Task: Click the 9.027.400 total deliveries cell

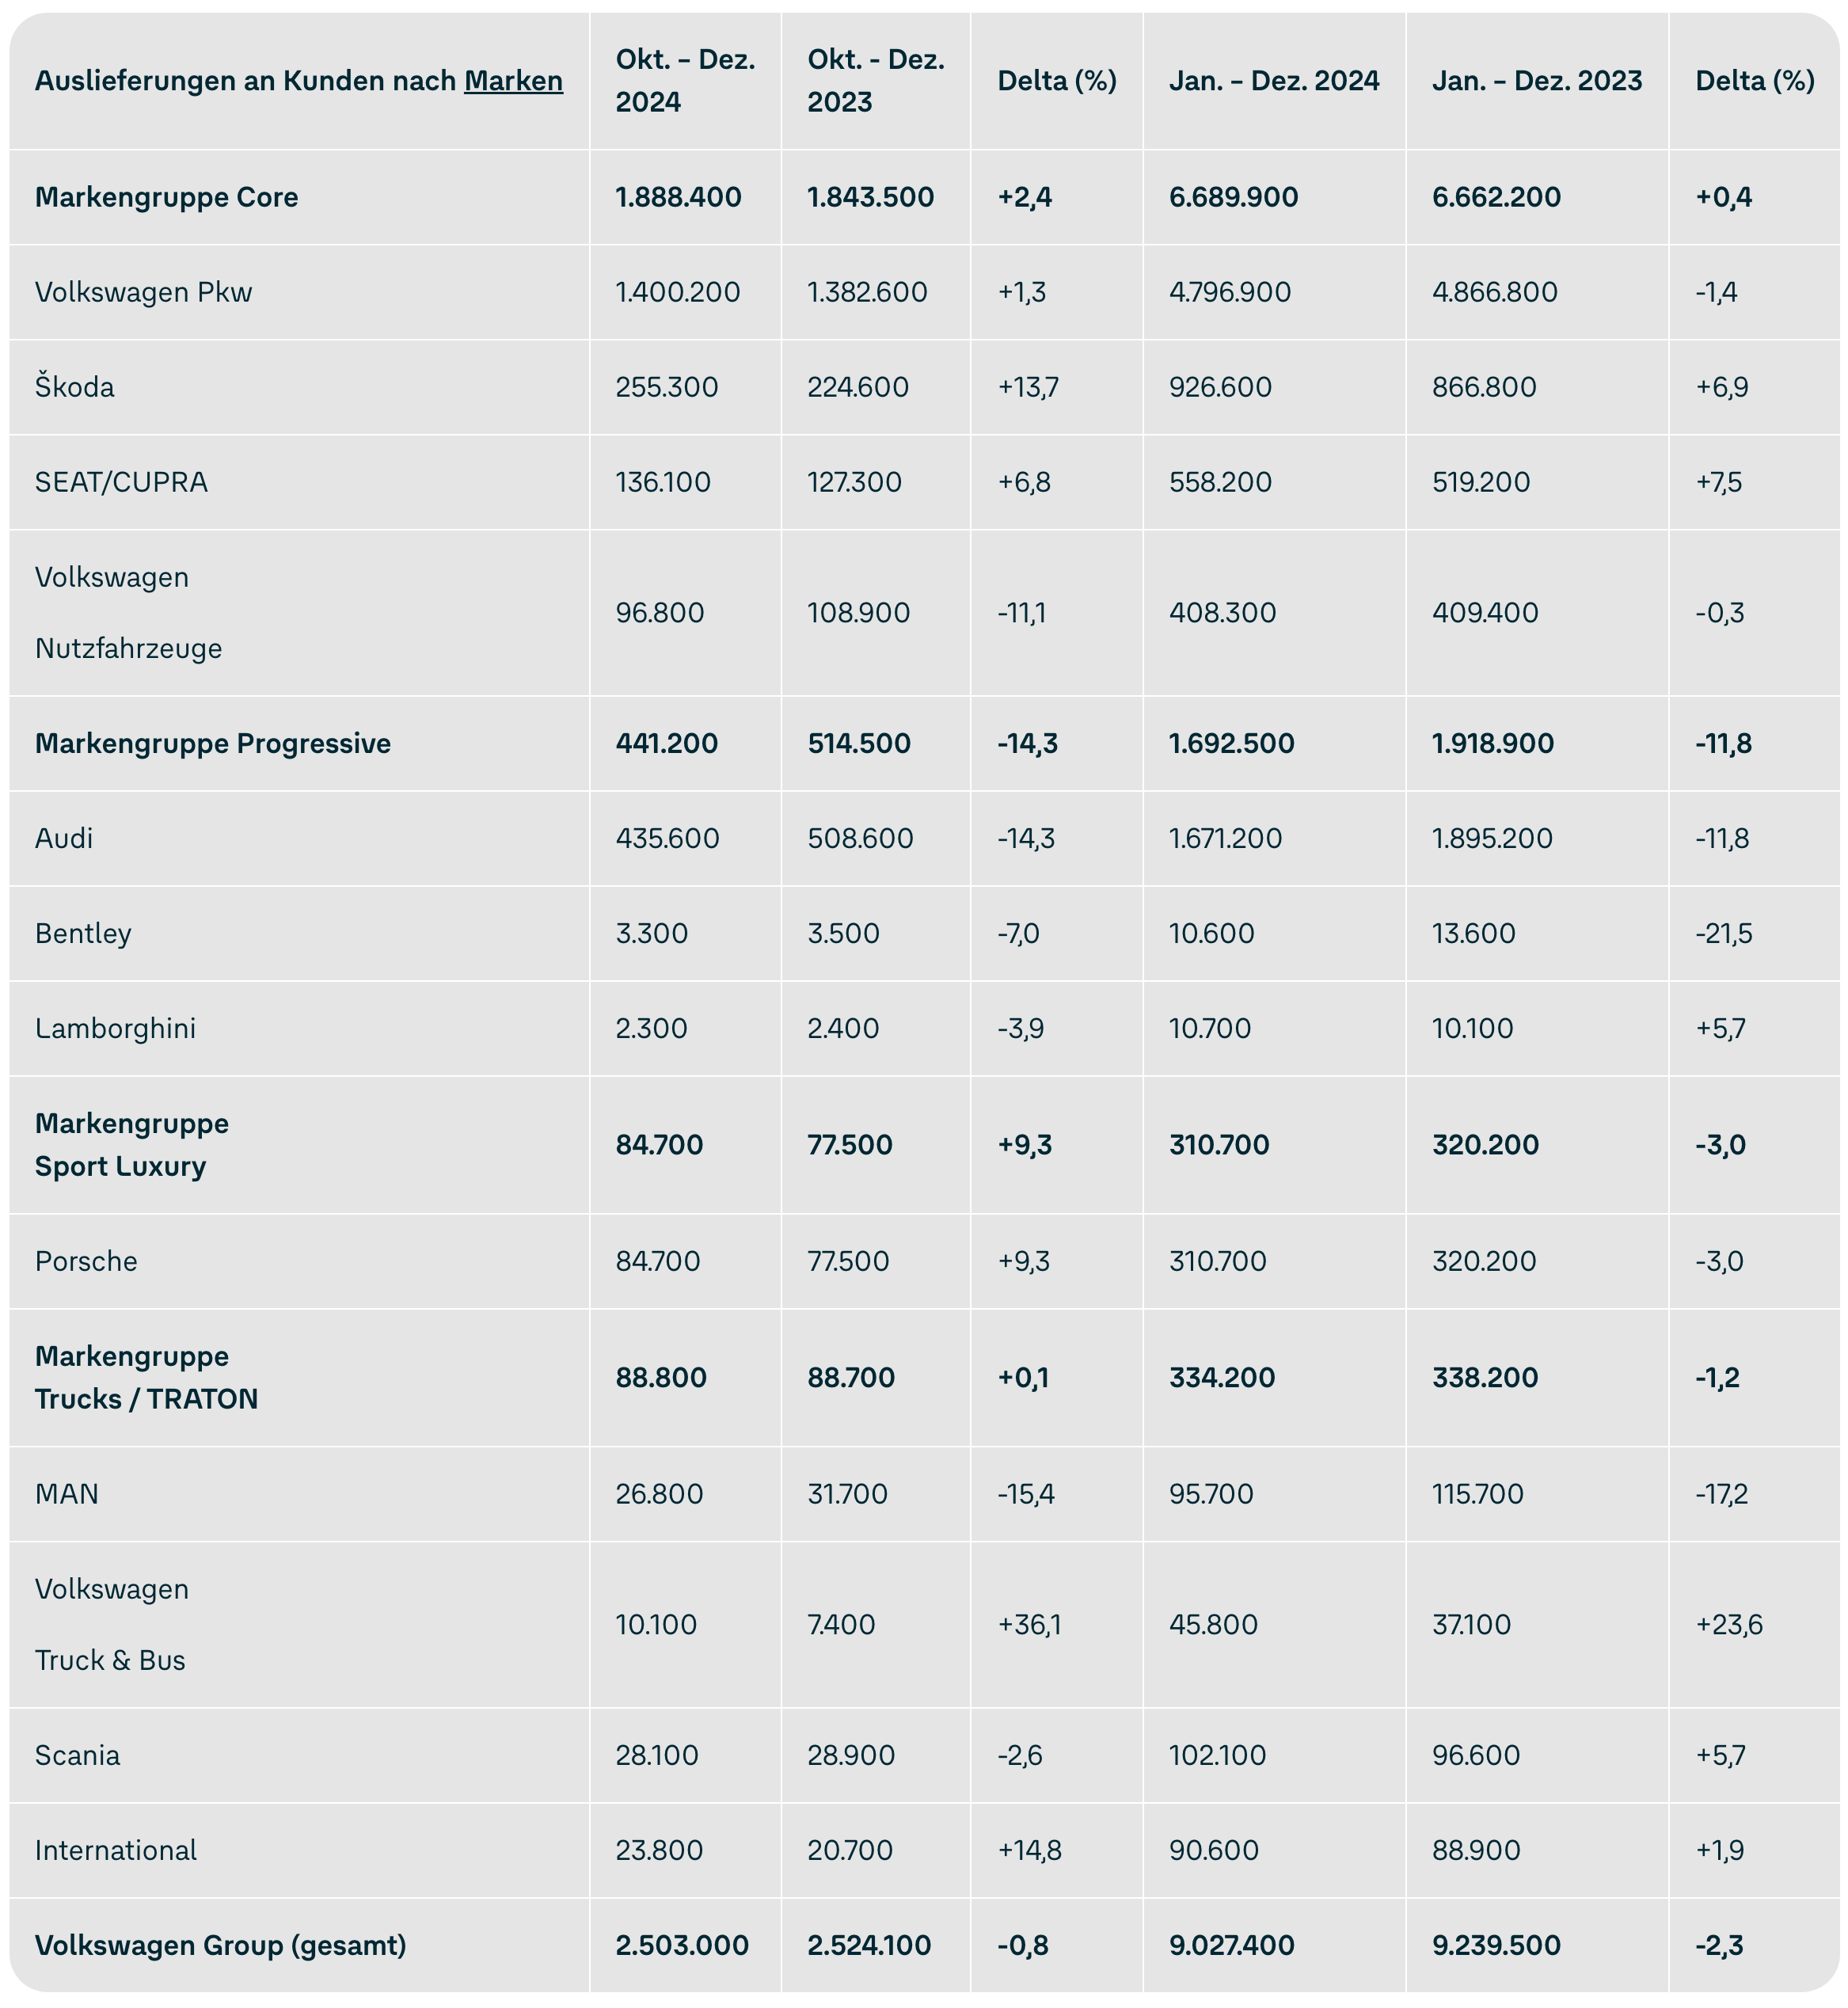Action: [1231, 1945]
